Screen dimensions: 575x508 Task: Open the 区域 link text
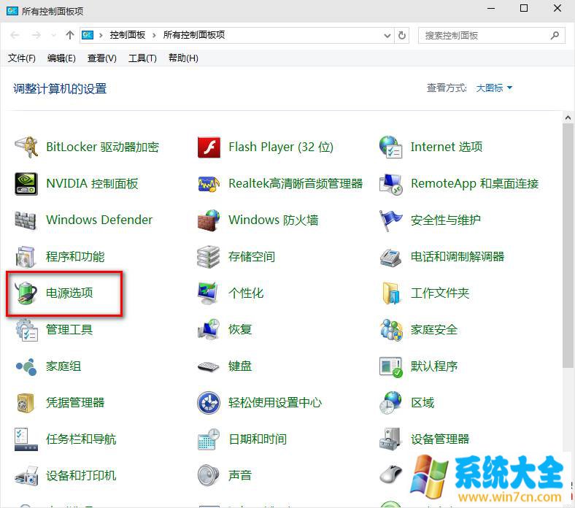tap(422, 403)
